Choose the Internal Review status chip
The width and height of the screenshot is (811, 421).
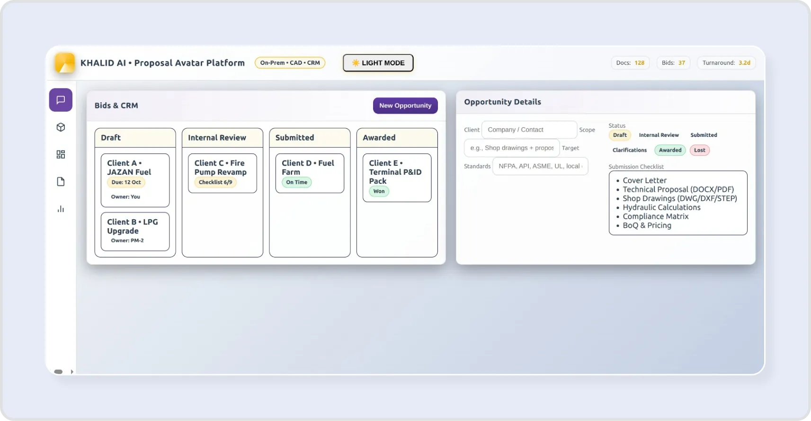[x=659, y=135]
